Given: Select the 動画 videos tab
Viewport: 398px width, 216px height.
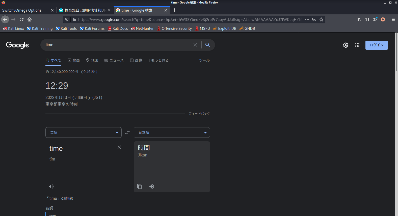Looking at the screenshot, I should pos(74,60).
